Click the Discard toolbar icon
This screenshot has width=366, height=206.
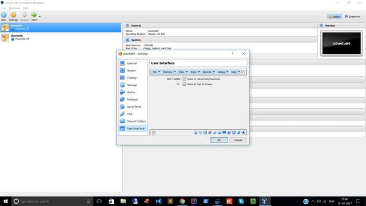coord(25,17)
